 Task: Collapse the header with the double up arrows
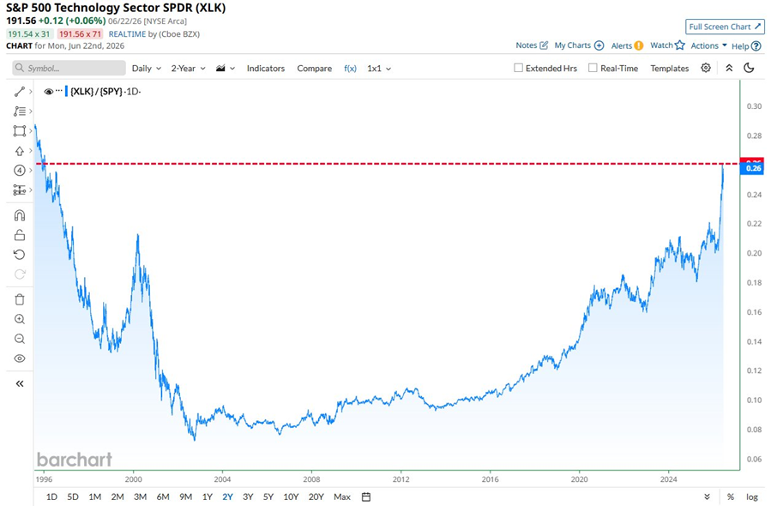(729, 68)
